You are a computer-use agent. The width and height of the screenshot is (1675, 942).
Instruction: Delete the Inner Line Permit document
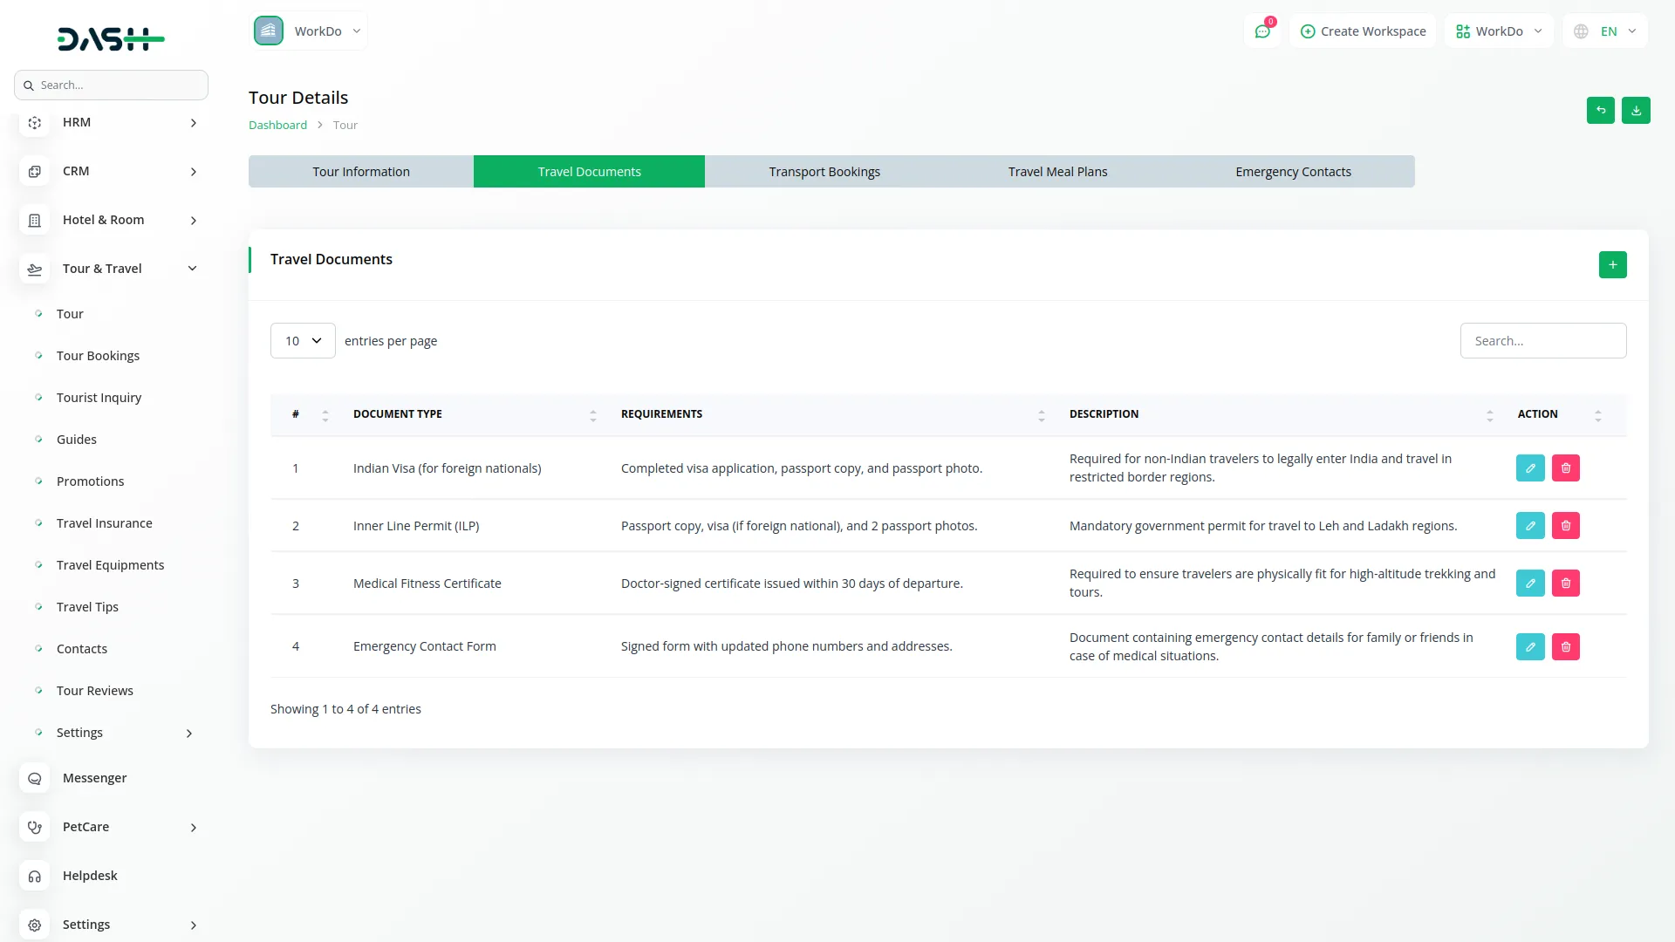click(x=1566, y=526)
